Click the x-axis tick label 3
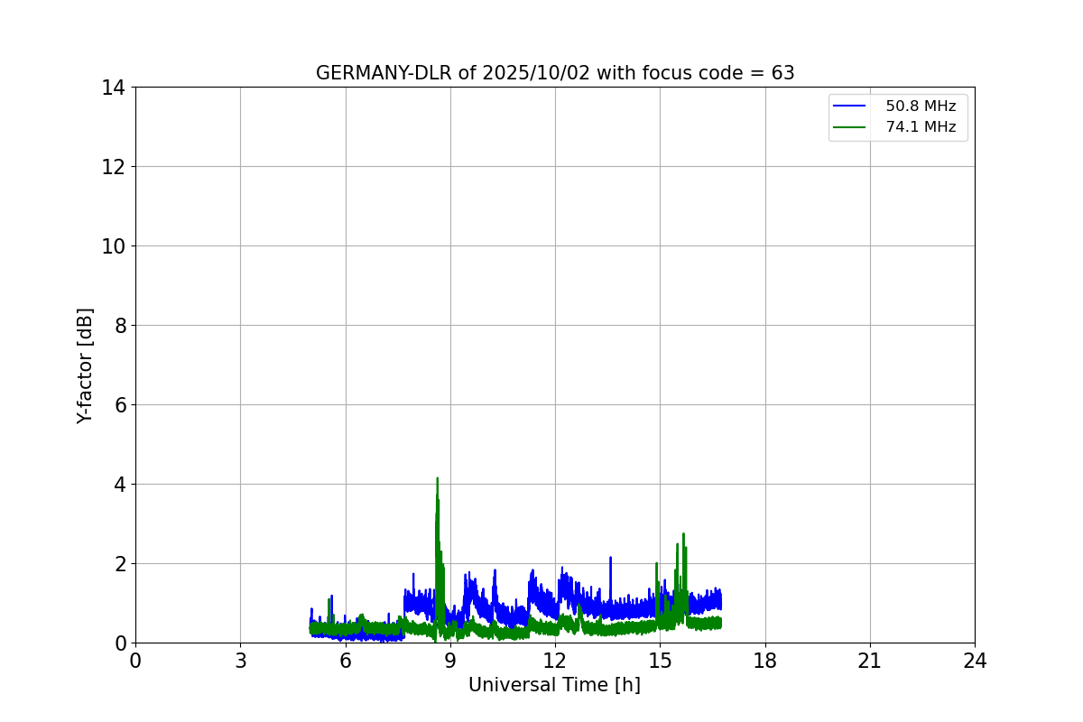Viewport: 1083px width, 722px height. click(x=240, y=661)
